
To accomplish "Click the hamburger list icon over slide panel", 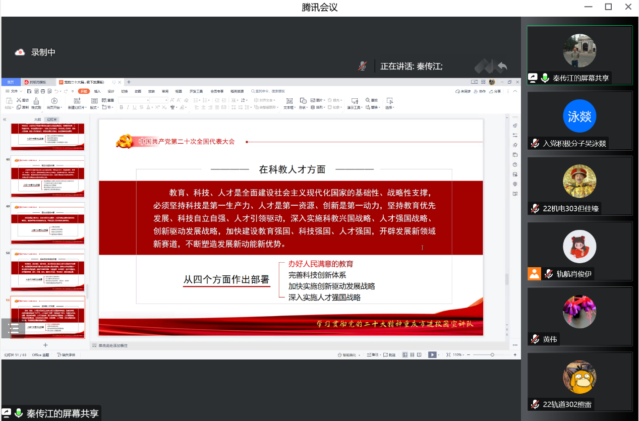I will [14, 328].
